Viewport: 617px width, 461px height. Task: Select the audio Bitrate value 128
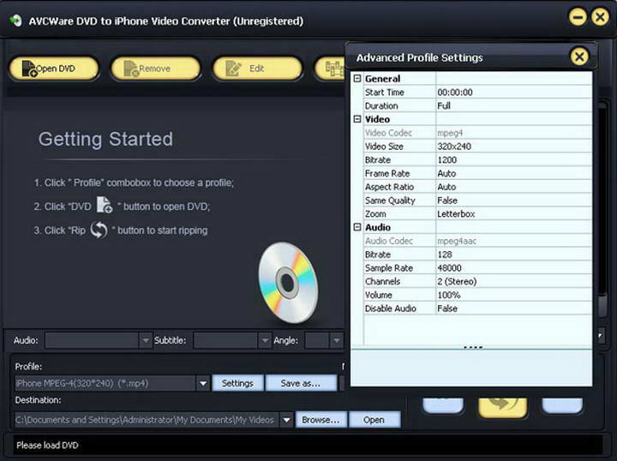pyautogui.click(x=513, y=254)
